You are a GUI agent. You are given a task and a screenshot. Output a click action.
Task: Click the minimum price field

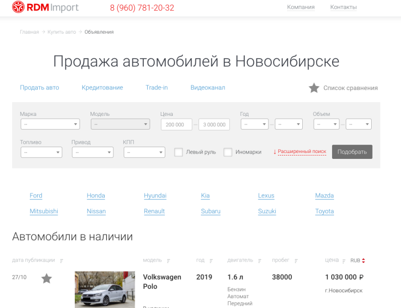(x=177, y=125)
